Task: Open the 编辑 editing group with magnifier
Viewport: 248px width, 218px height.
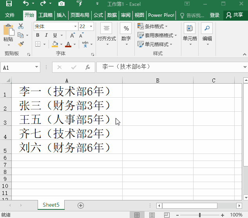Action: point(207,34)
